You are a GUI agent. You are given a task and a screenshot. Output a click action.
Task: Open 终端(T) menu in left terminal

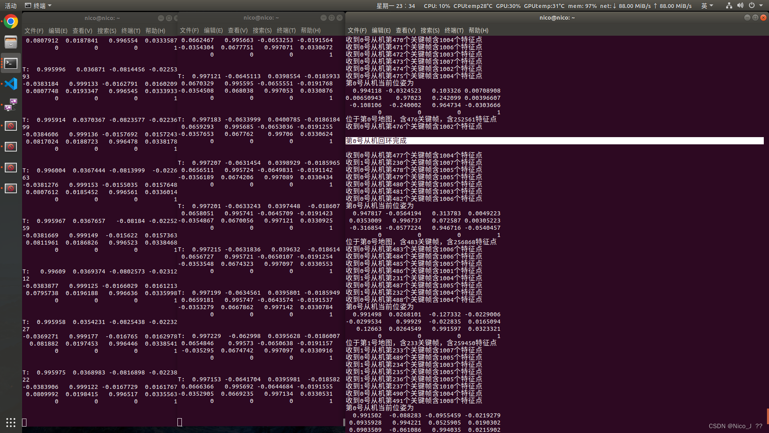131,30
